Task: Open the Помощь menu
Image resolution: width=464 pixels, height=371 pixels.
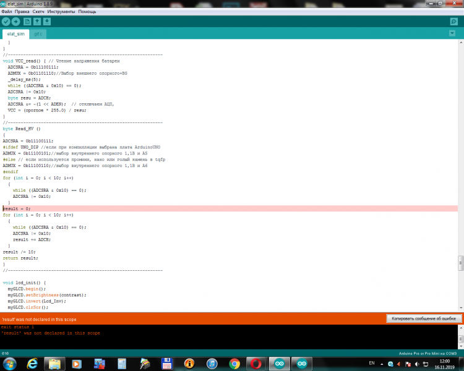Action: click(x=87, y=12)
